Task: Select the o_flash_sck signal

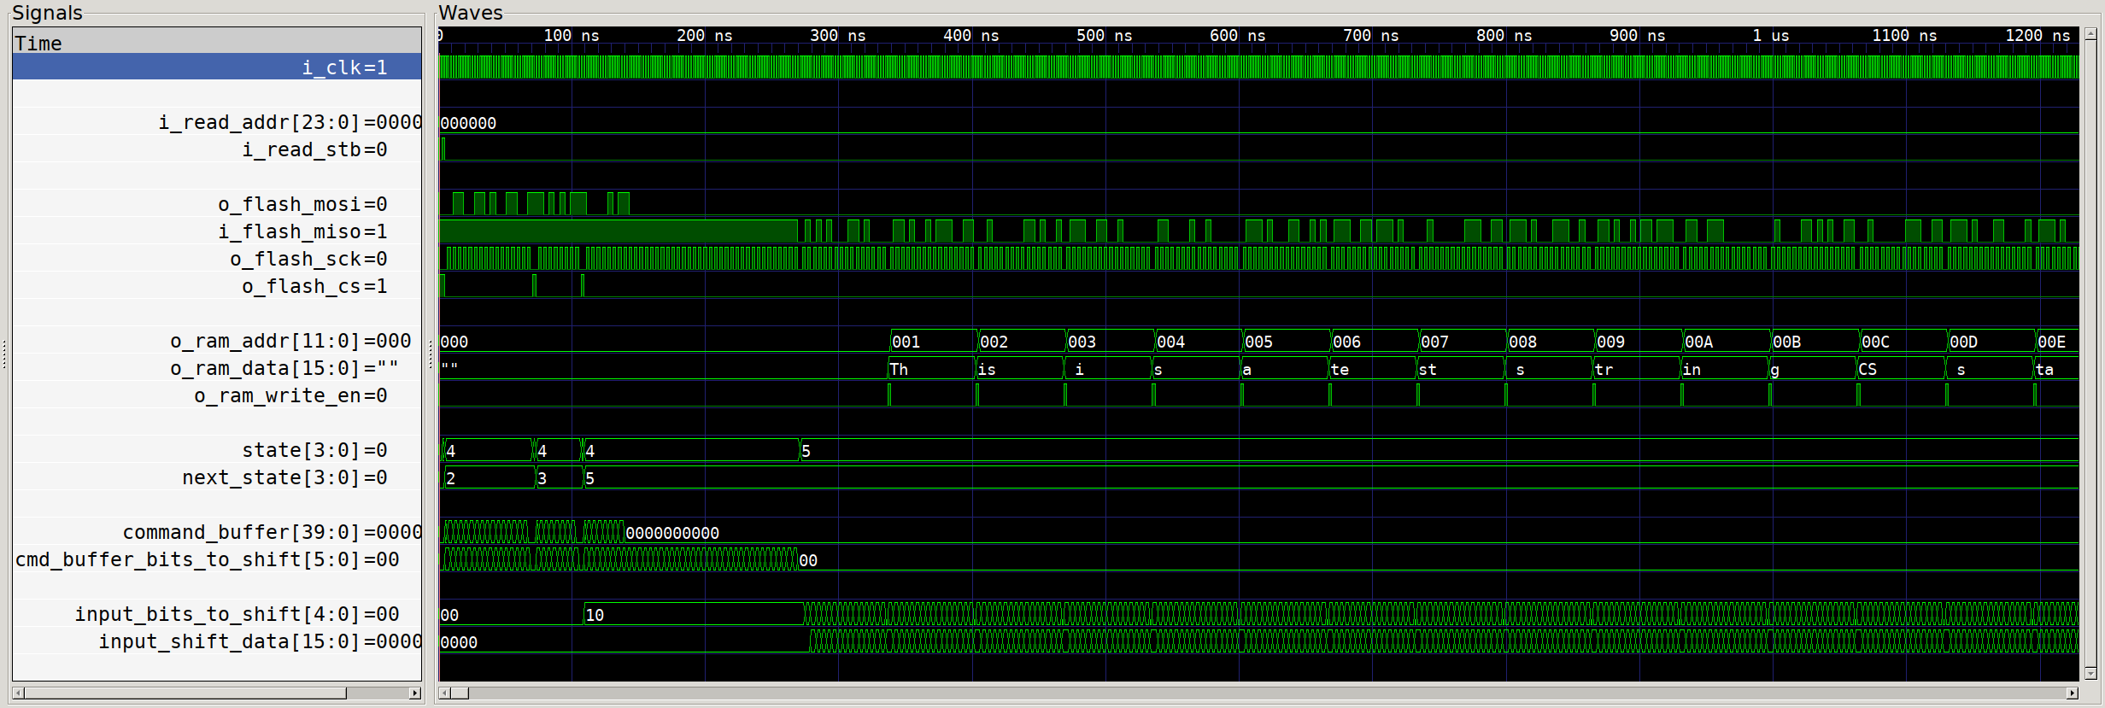Action: pyautogui.click(x=217, y=259)
